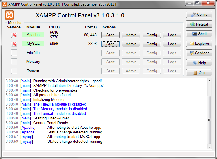The height and width of the screenshot is (159, 217).
Task: Open Tomcat Config menu
Action: pos(152,71)
